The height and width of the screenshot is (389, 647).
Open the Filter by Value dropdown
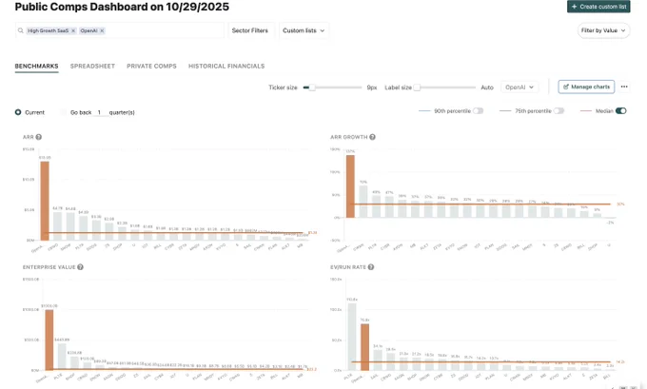coord(603,30)
